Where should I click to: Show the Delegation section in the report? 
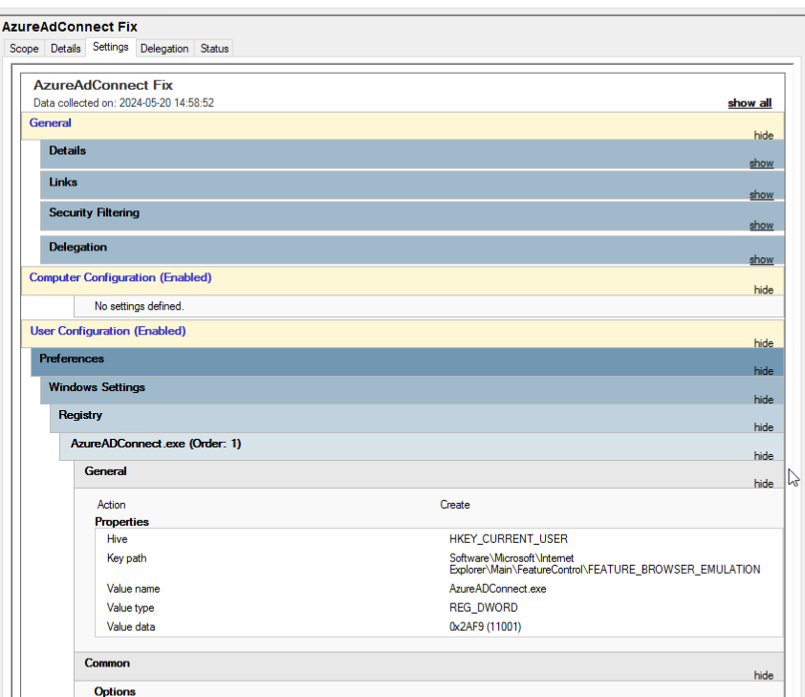(x=761, y=260)
